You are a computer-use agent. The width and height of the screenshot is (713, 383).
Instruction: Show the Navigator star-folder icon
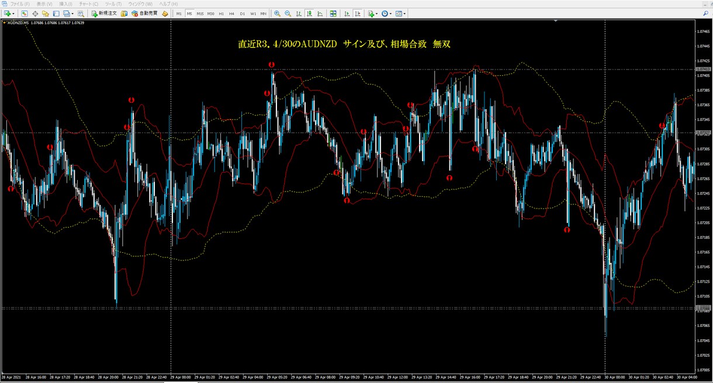coord(45,13)
